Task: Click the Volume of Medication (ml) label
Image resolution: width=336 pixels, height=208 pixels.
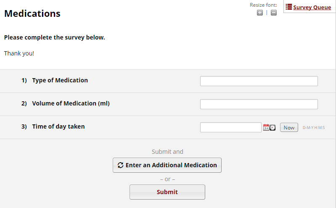Action: 71,103
